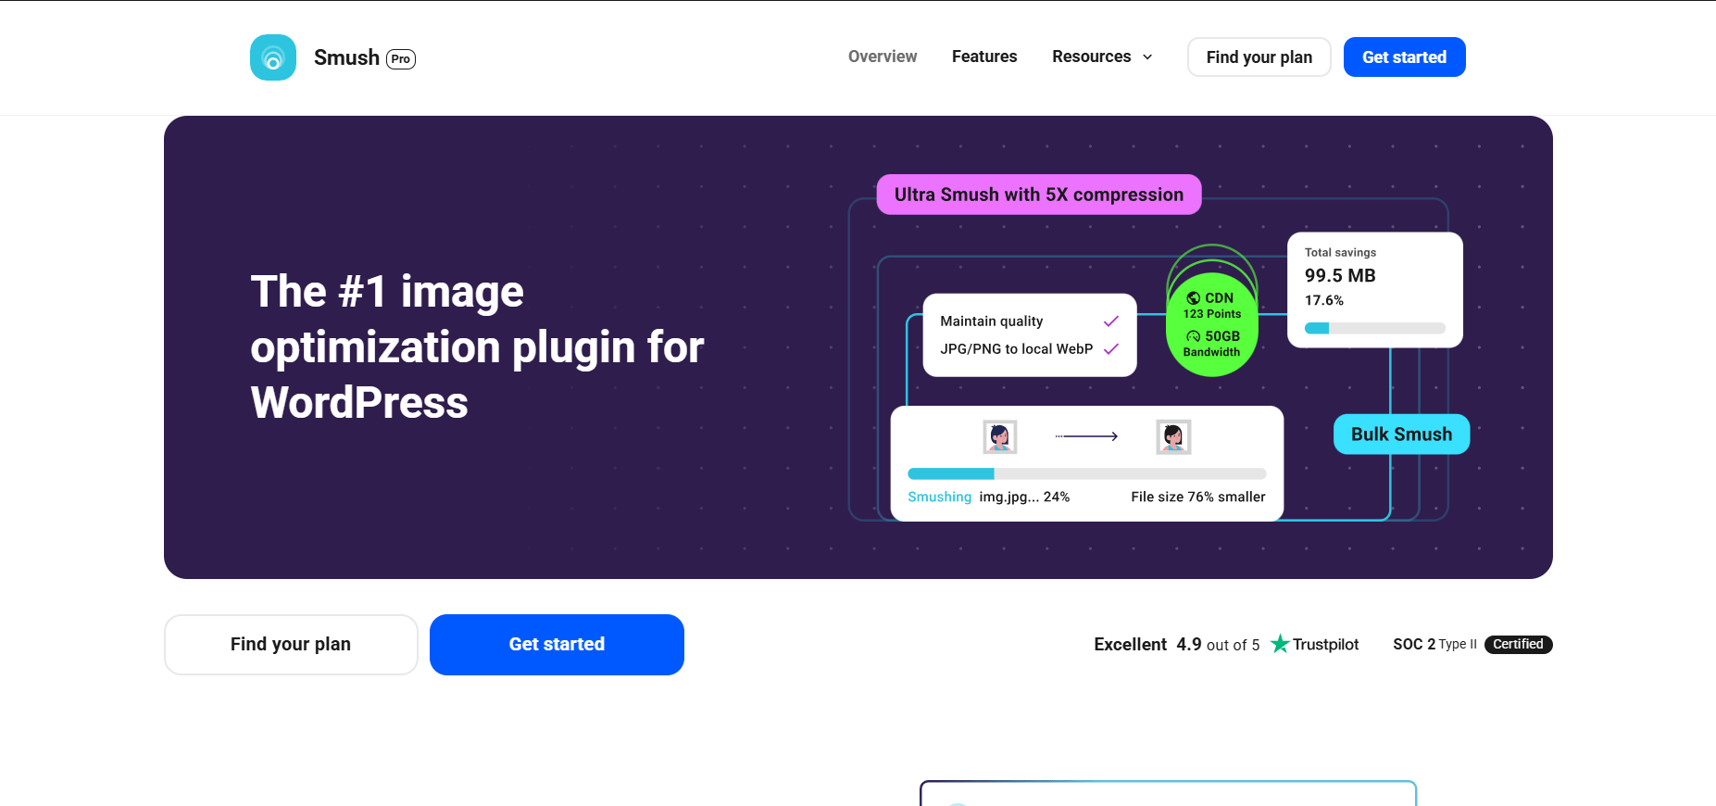
Task: Click the 50GB bandwidth gauge icon
Action: (x=1194, y=336)
